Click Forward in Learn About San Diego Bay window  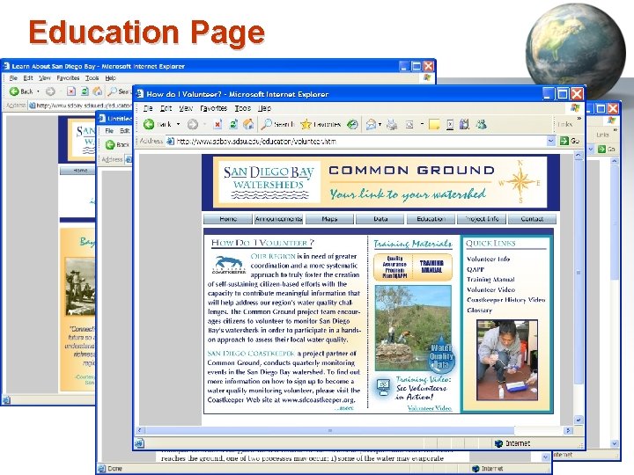(x=50, y=91)
